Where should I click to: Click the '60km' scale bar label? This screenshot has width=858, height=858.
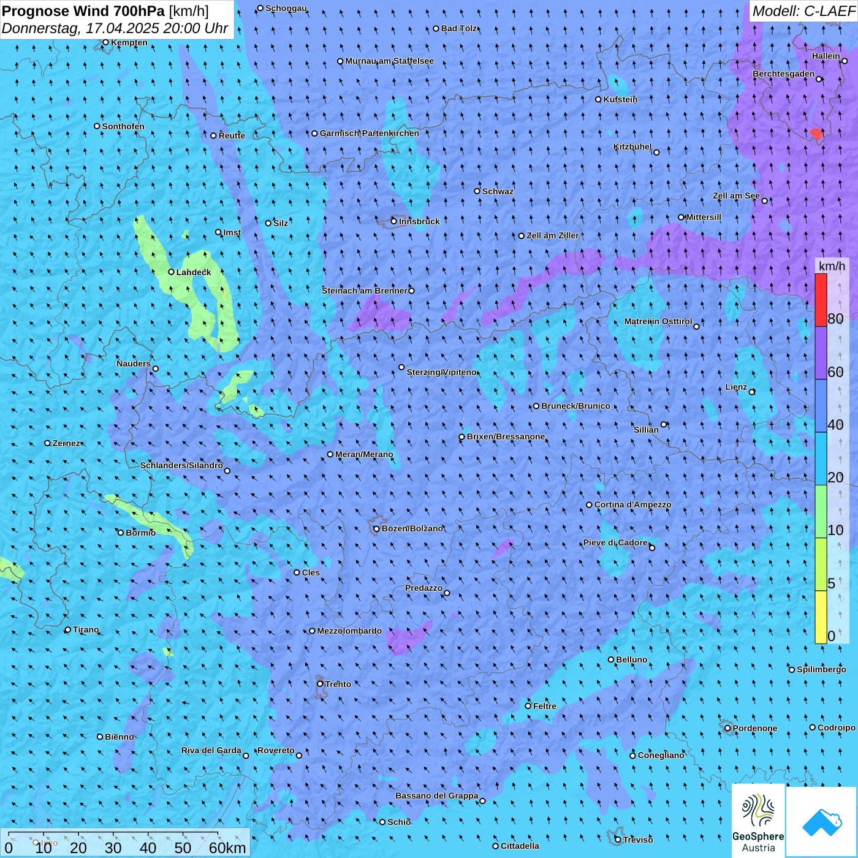(227, 848)
